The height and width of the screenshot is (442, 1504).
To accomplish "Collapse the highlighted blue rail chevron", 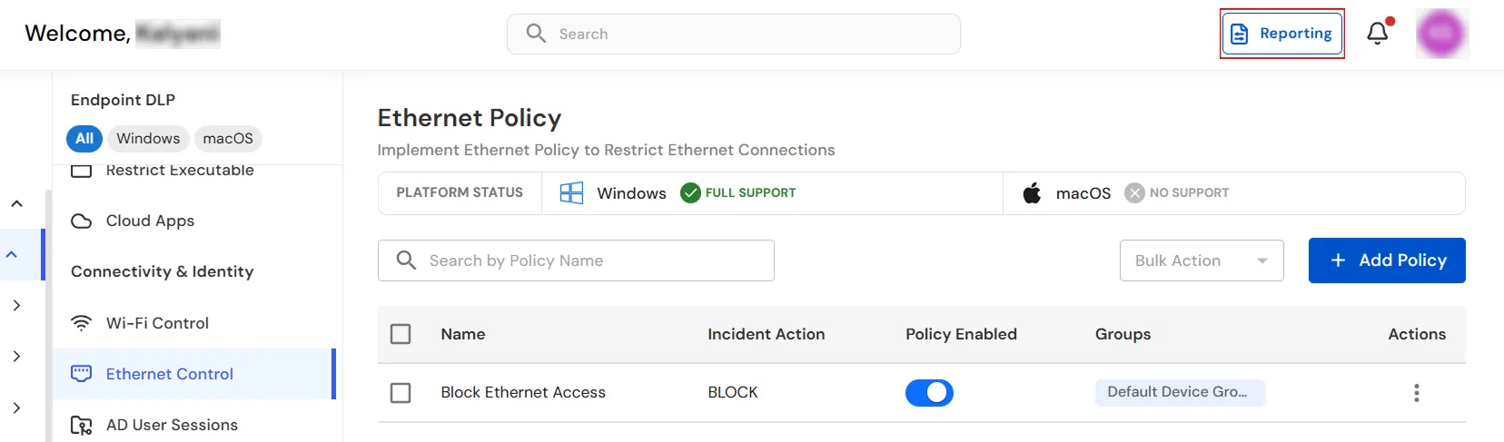I will click(12, 254).
